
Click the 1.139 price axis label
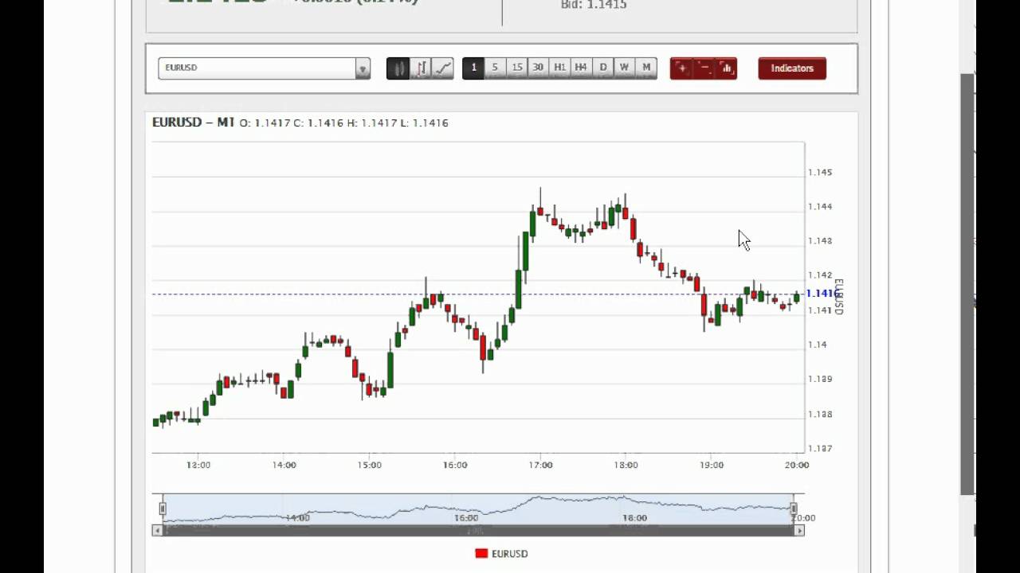[820, 379]
